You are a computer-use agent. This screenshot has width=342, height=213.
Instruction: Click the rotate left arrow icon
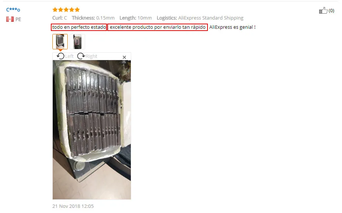[60, 56]
